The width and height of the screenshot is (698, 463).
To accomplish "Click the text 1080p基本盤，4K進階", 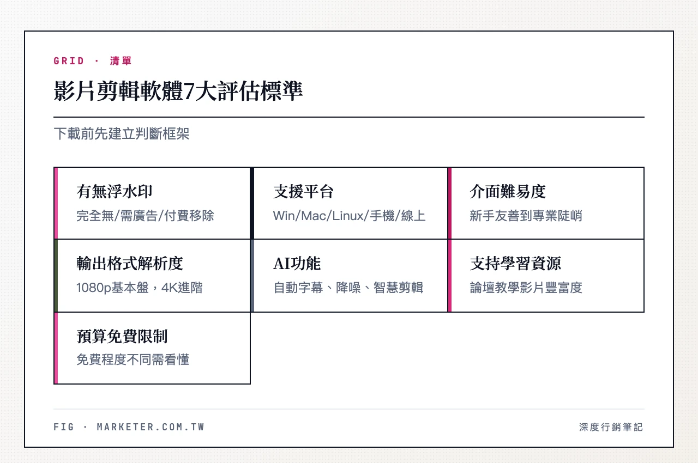I will tap(140, 288).
